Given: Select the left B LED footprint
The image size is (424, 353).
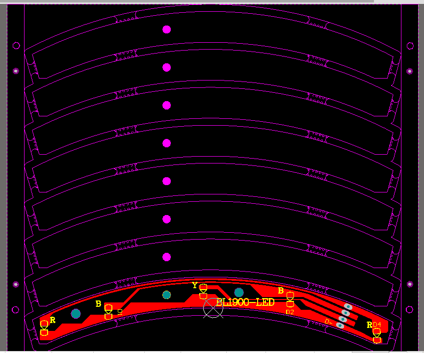Looking at the screenshot, I should coord(108,312).
